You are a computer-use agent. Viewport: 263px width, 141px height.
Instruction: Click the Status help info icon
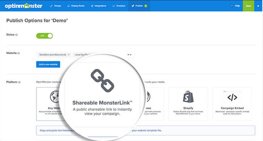pyautogui.click(x=16, y=35)
